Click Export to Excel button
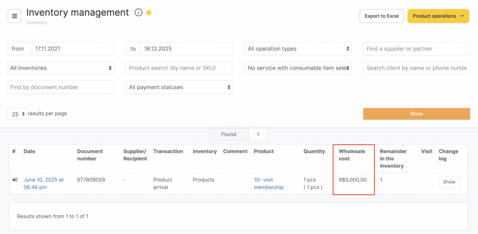The height and width of the screenshot is (234, 478). pos(381,16)
